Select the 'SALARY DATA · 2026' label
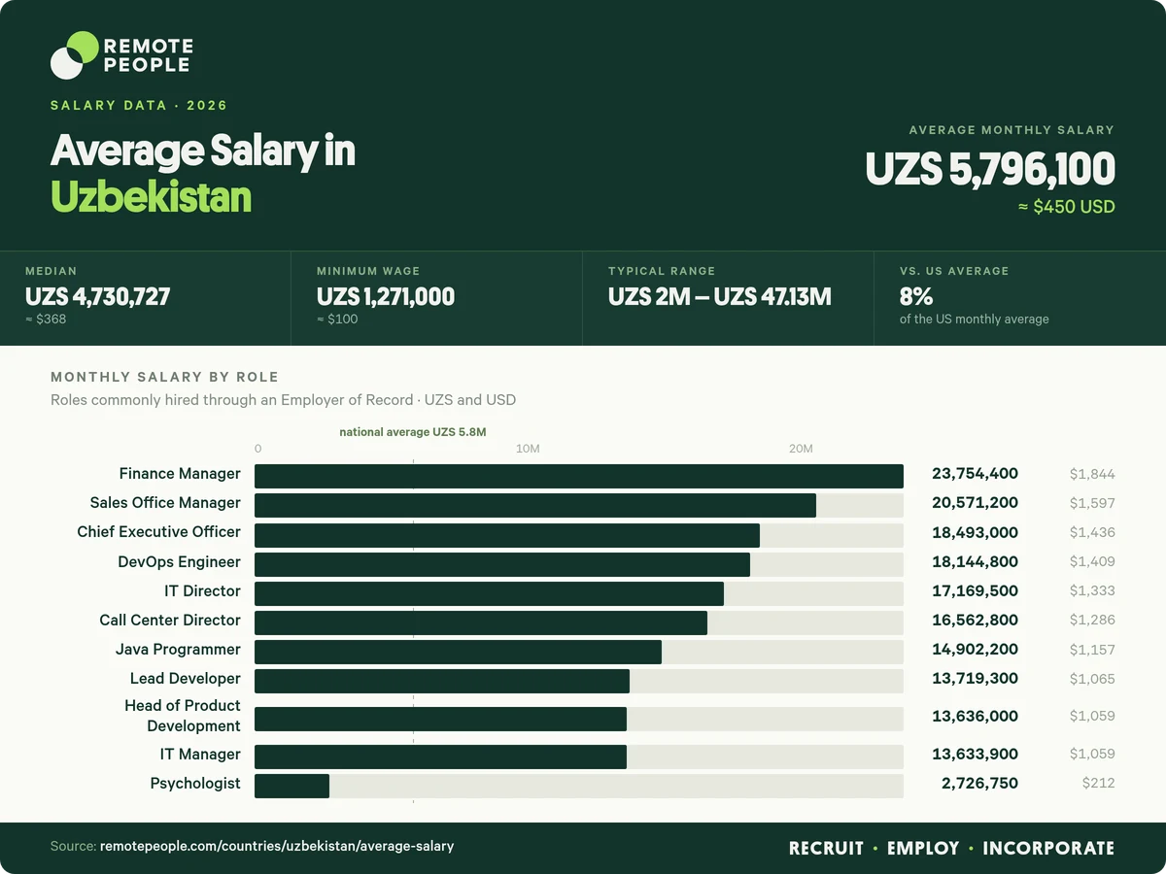1166x874 pixels. point(139,106)
